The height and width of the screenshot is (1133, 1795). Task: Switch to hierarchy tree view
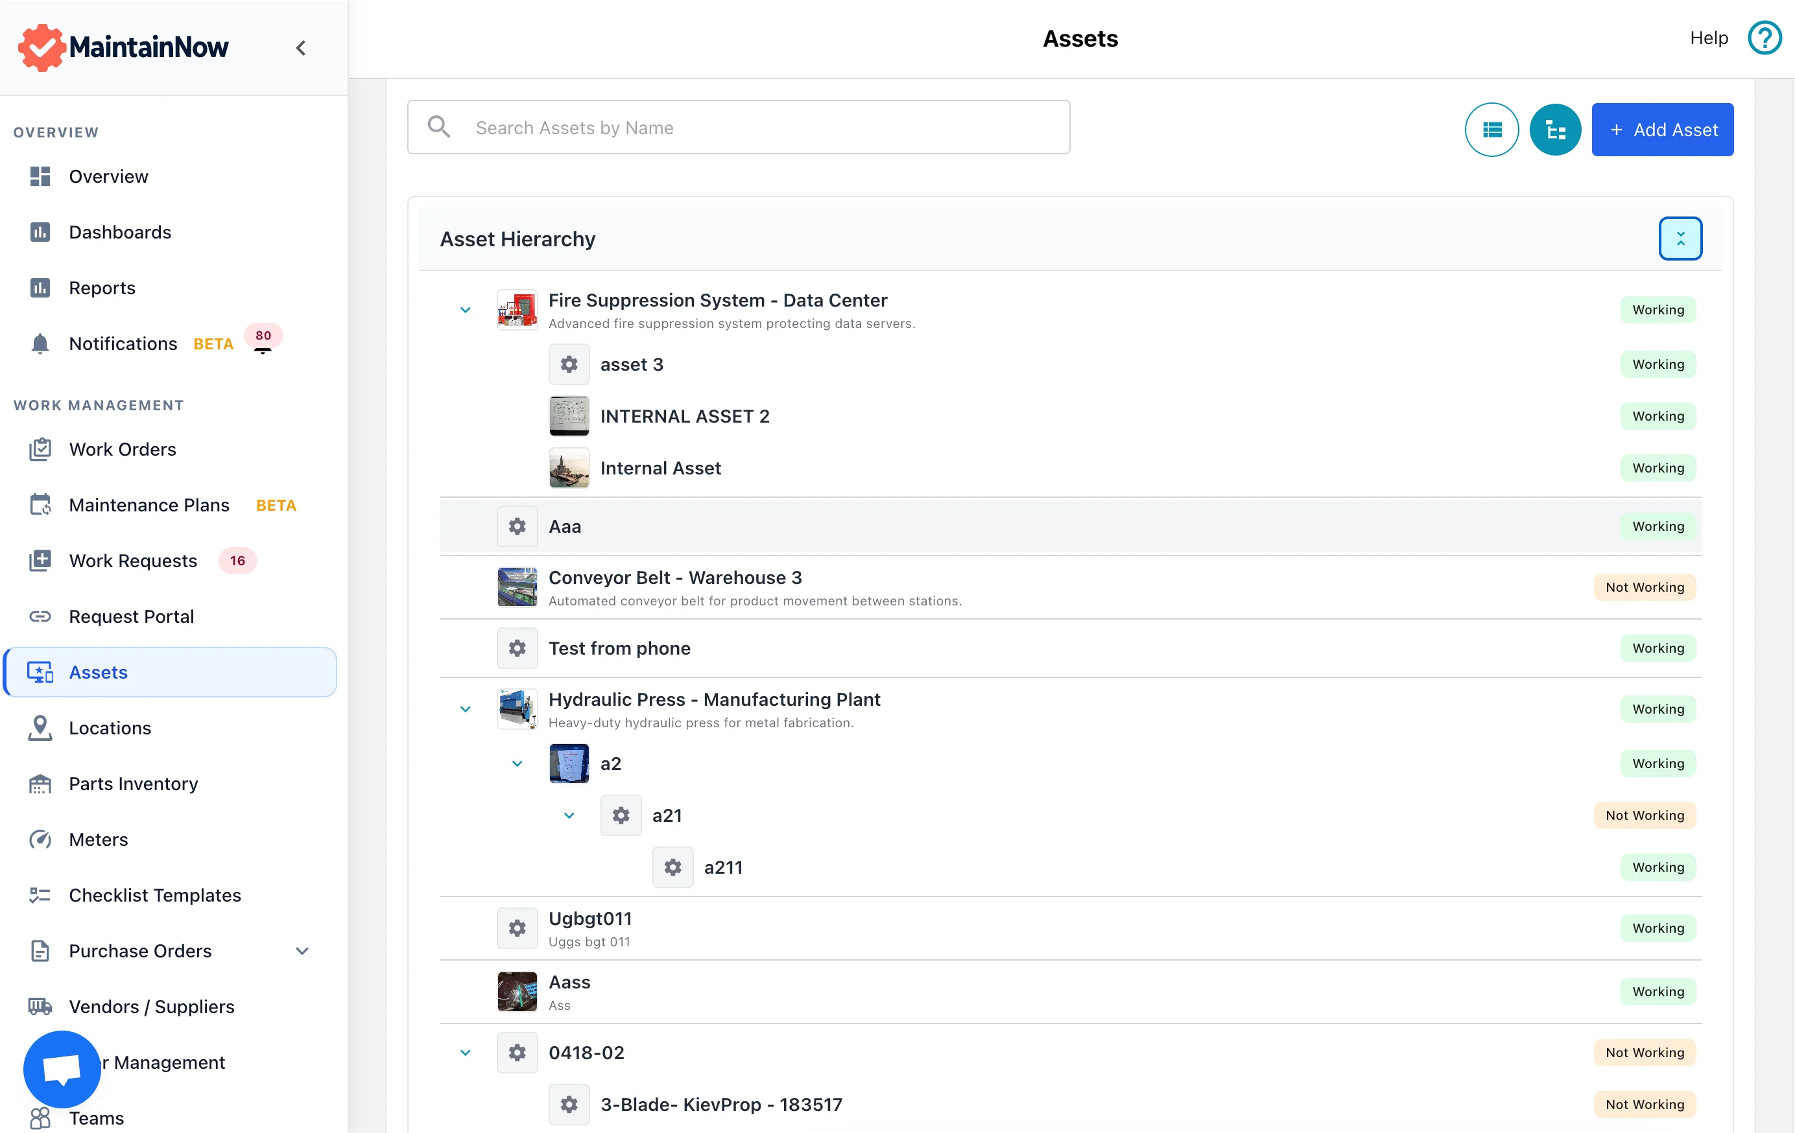click(1555, 130)
